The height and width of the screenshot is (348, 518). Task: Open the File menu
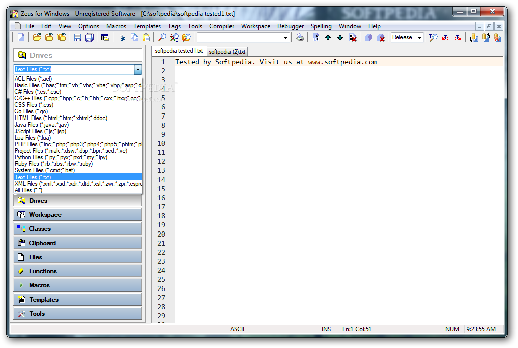click(x=30, y=26)
